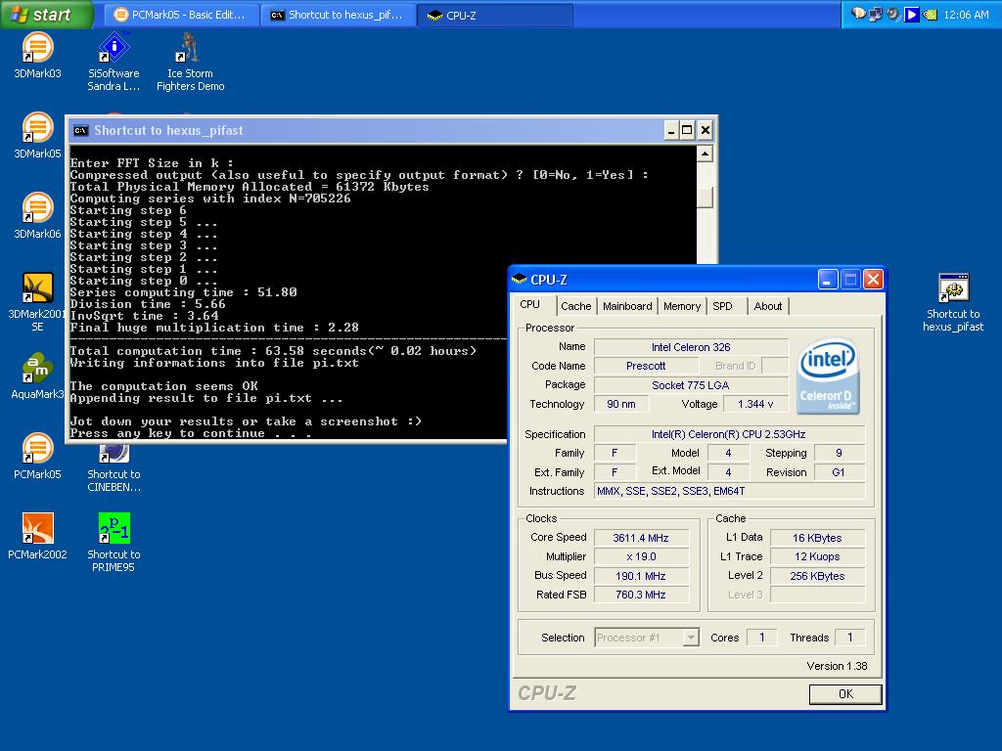Click the tray icon right of the first
This screenshot has width=1002, height=751.
coord(876,14)
